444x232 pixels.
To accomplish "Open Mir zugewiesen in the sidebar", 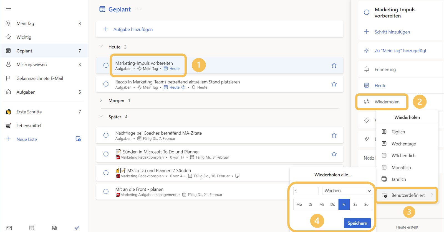I will point(32,65).
